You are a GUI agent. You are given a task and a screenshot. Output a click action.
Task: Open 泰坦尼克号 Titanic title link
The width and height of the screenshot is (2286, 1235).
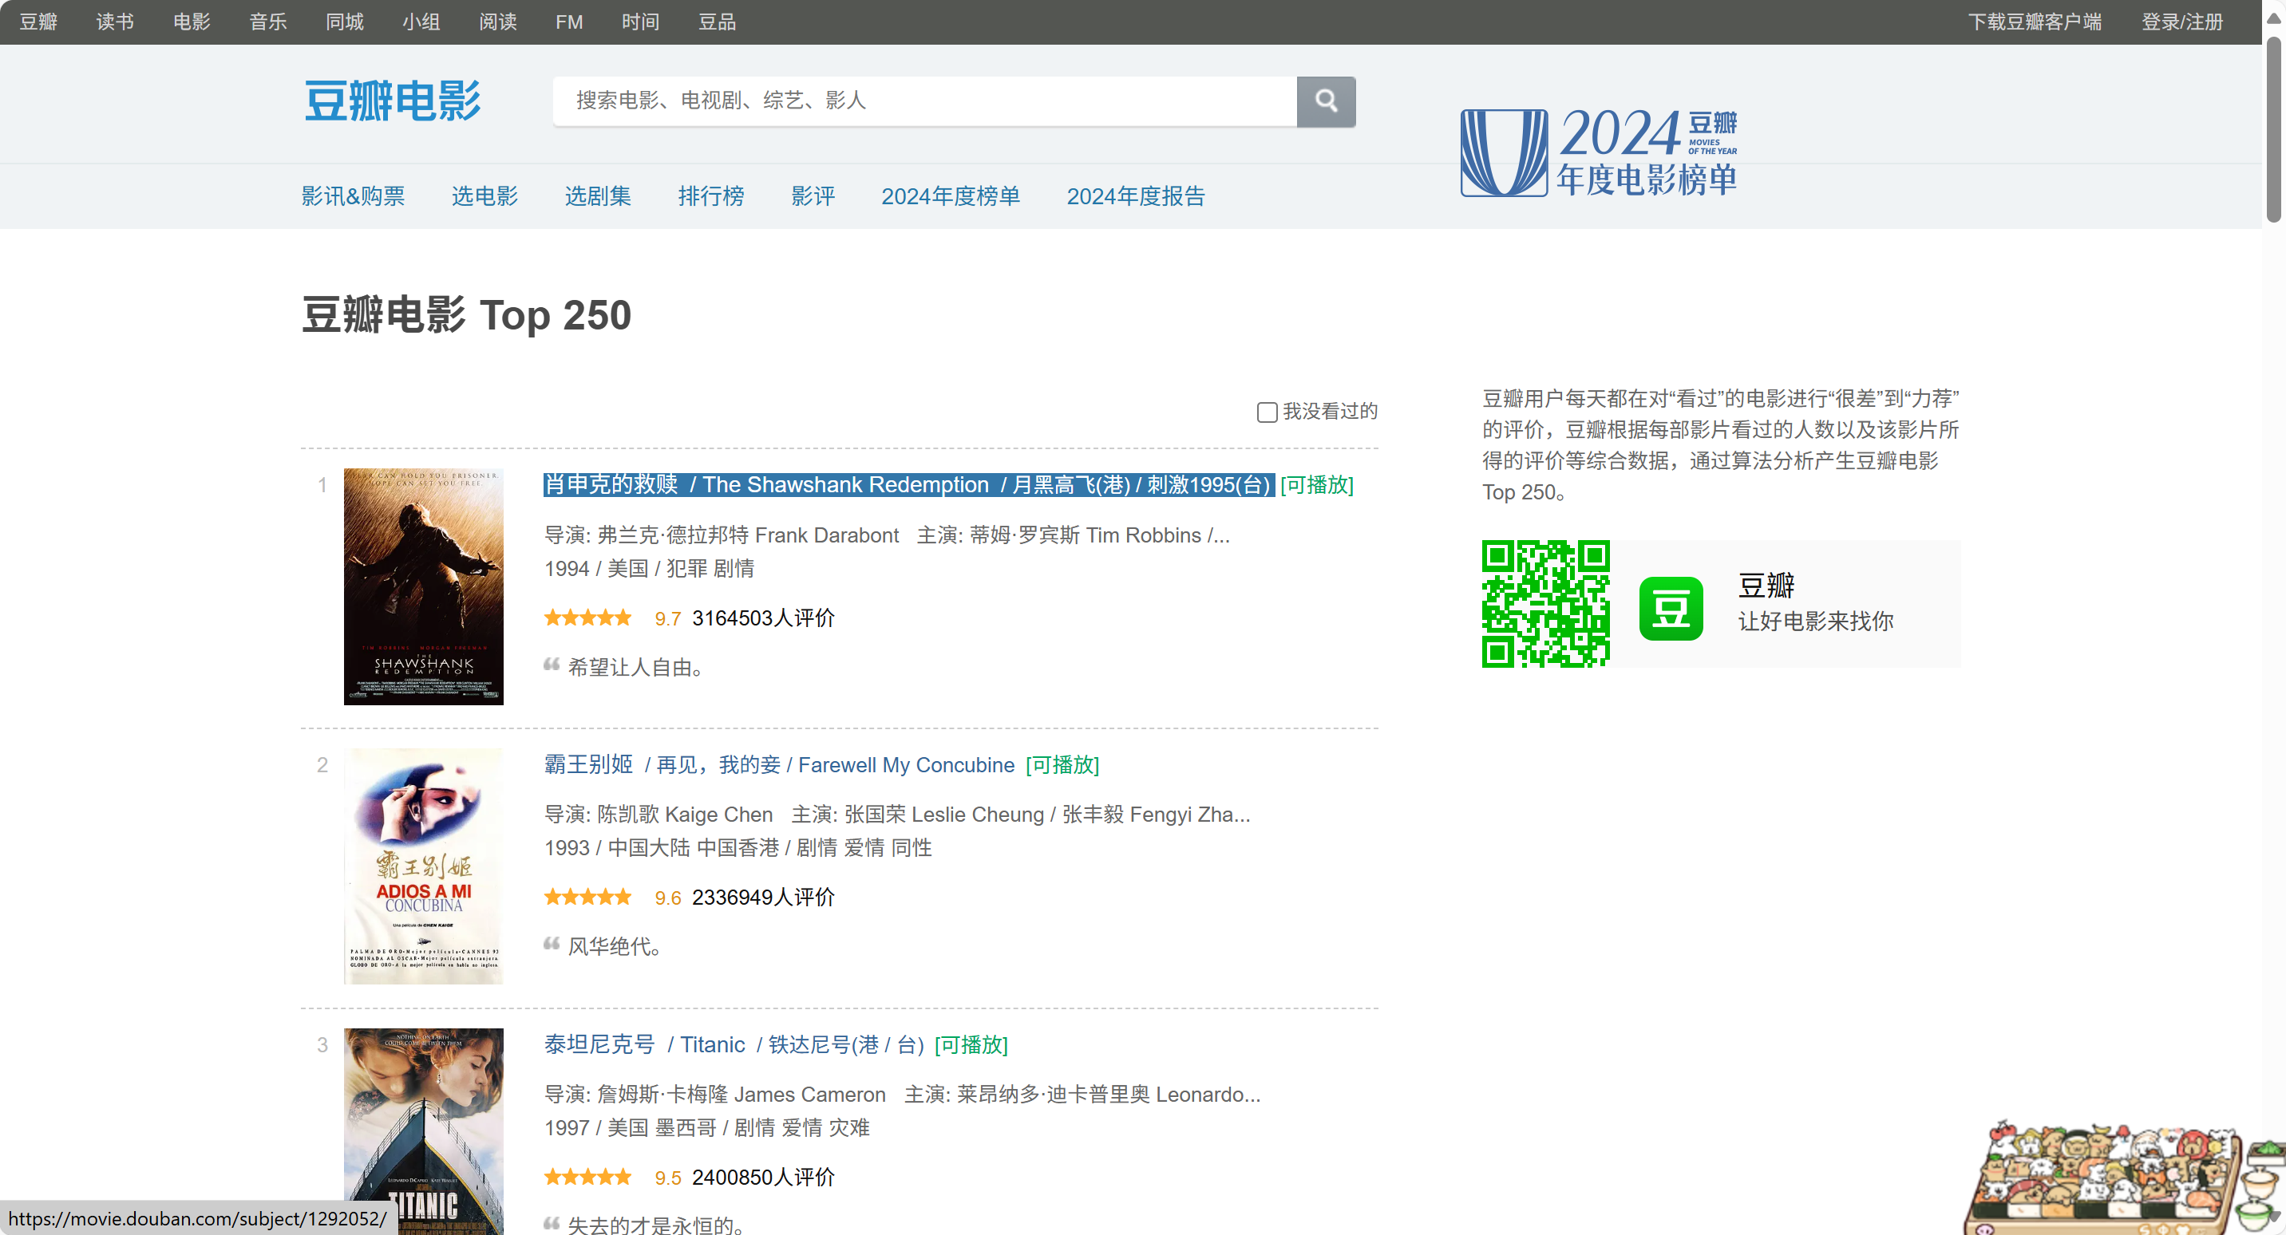point(734,1044)
